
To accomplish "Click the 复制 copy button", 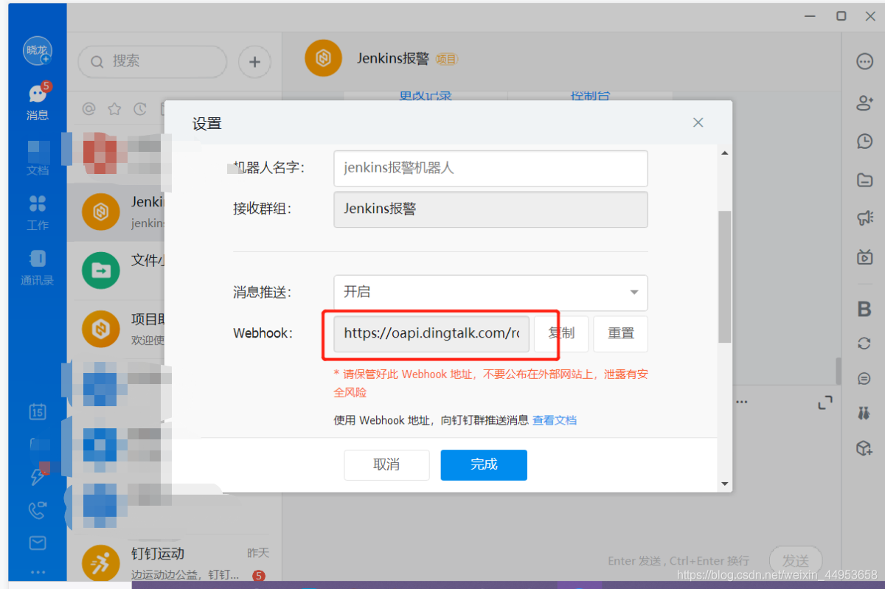I will pyautogui.click(x=561, y=333).
